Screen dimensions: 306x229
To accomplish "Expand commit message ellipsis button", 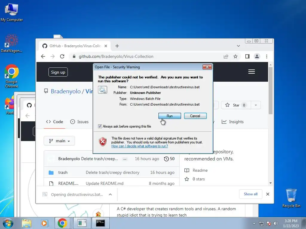I will pyautogui.click(x=125, y=159).
